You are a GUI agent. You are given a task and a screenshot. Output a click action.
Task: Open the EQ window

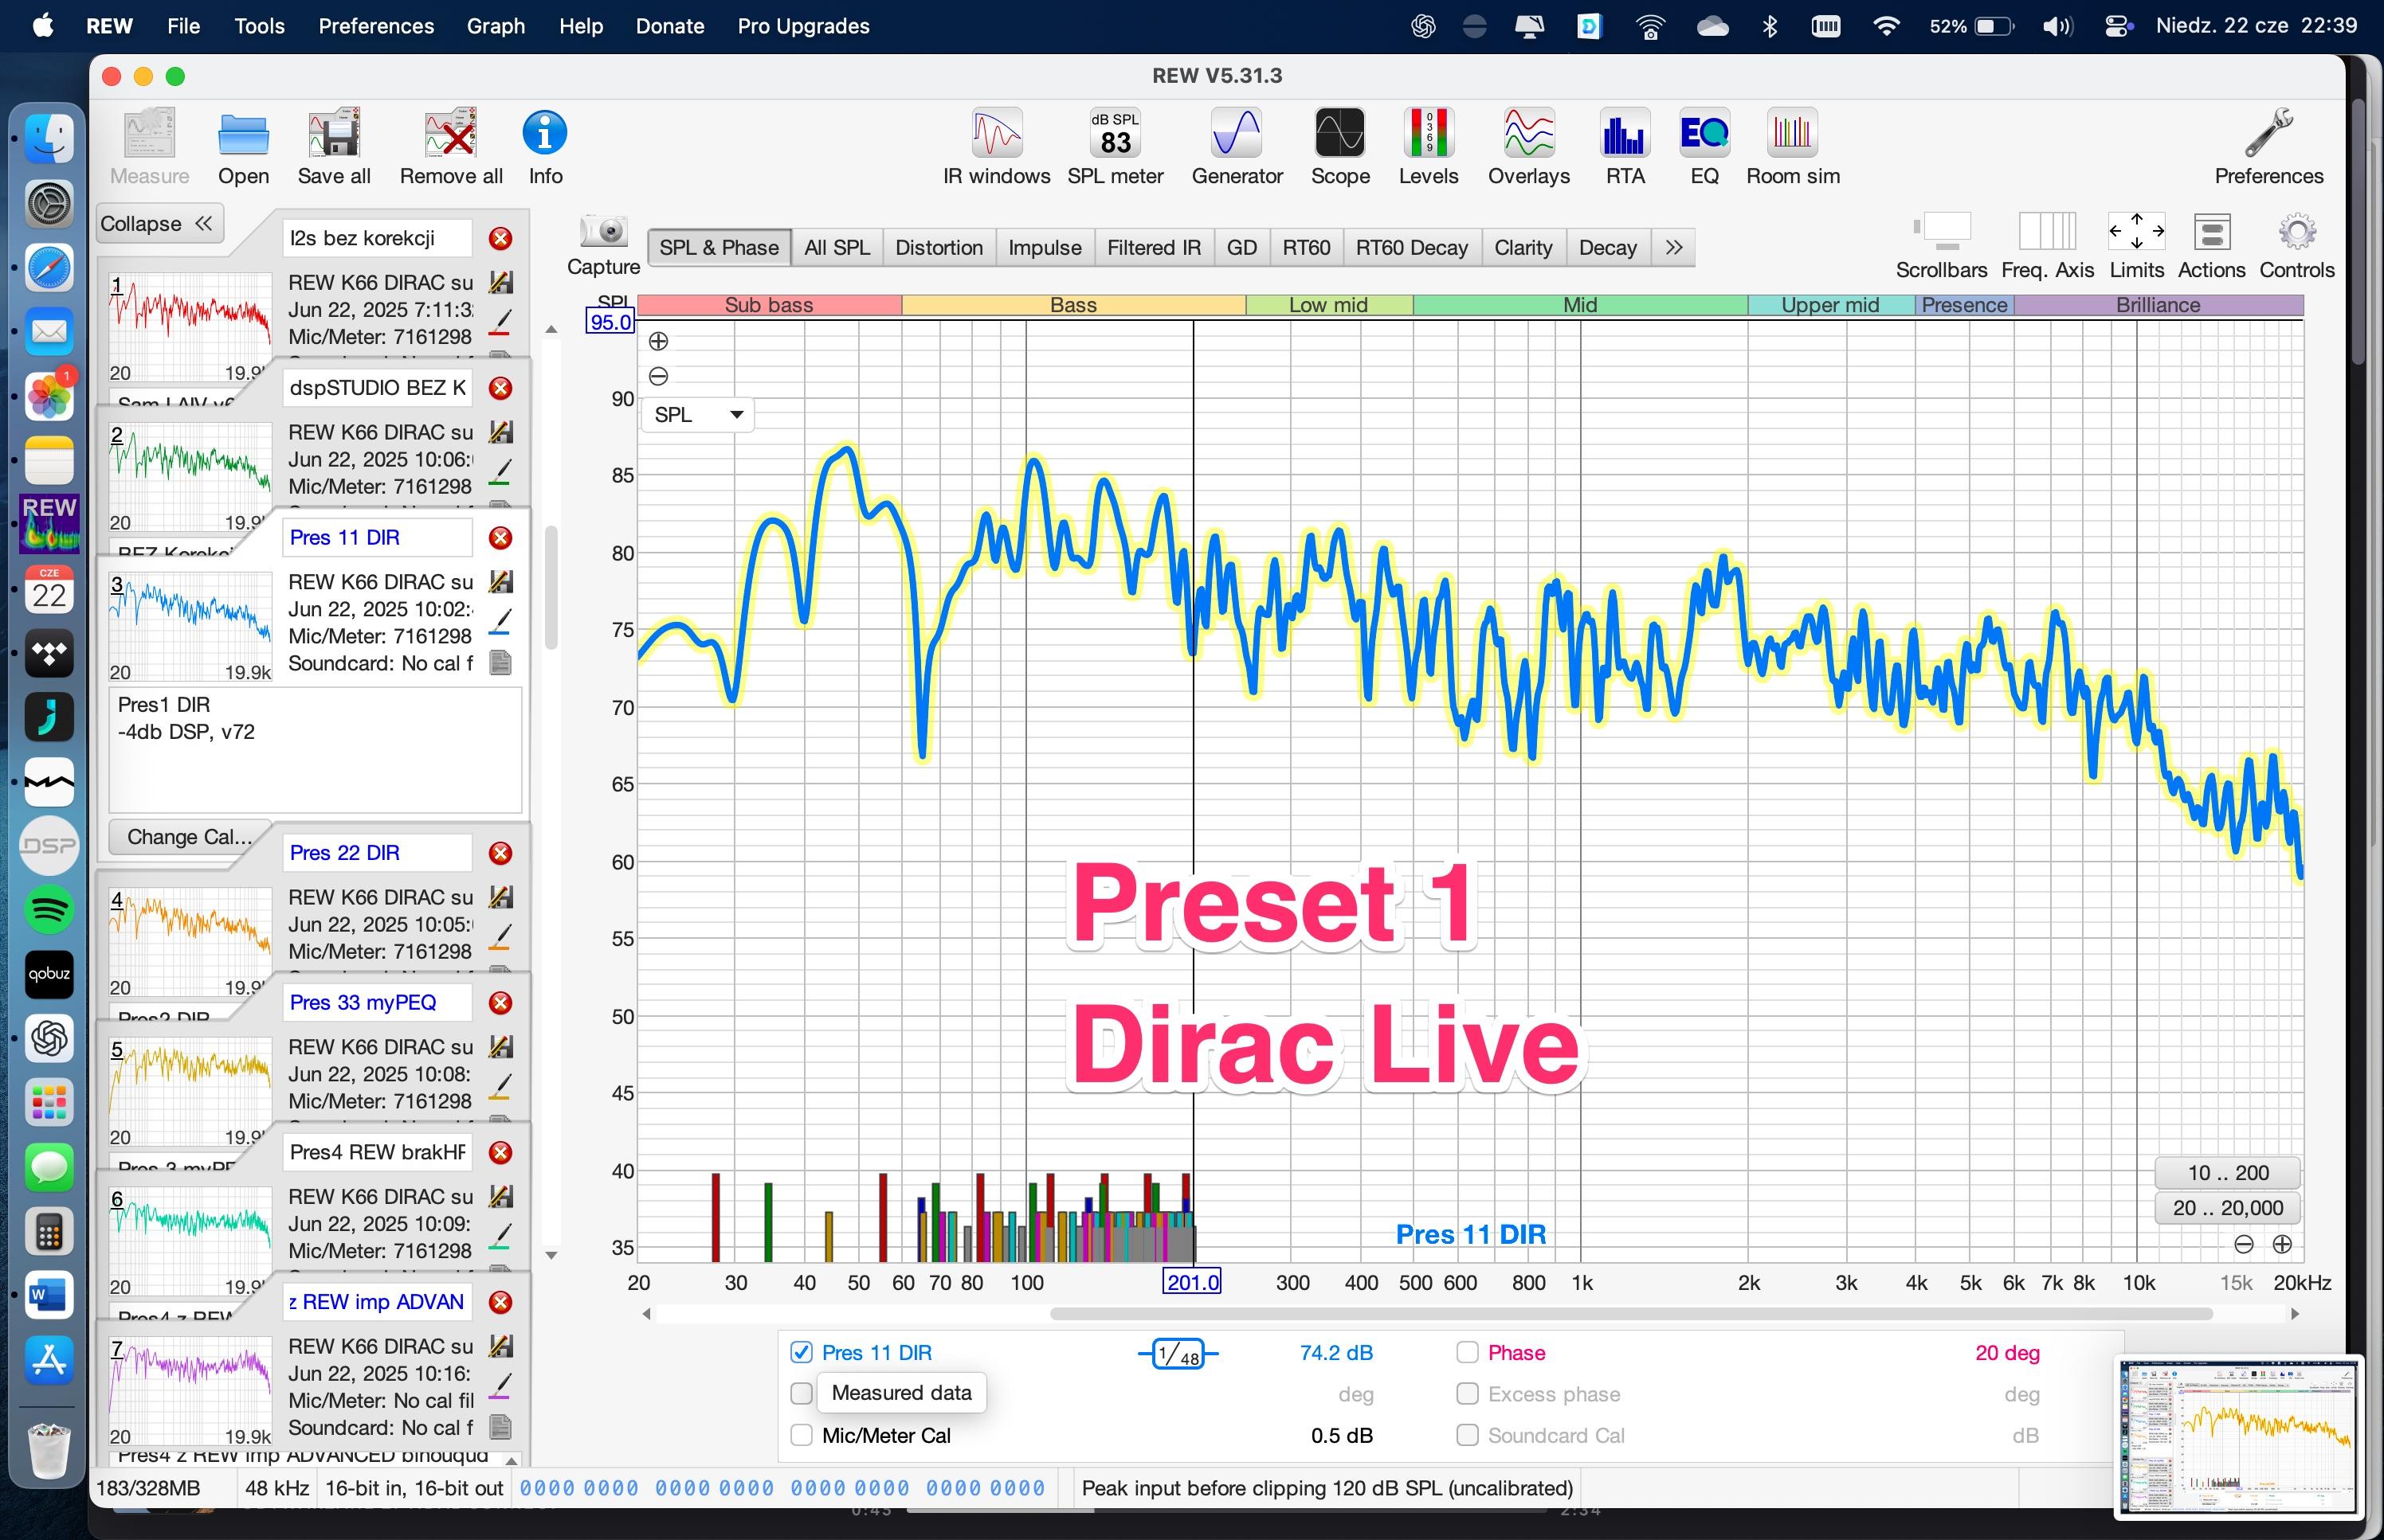pyautogui.click(x=1704, y=147)
